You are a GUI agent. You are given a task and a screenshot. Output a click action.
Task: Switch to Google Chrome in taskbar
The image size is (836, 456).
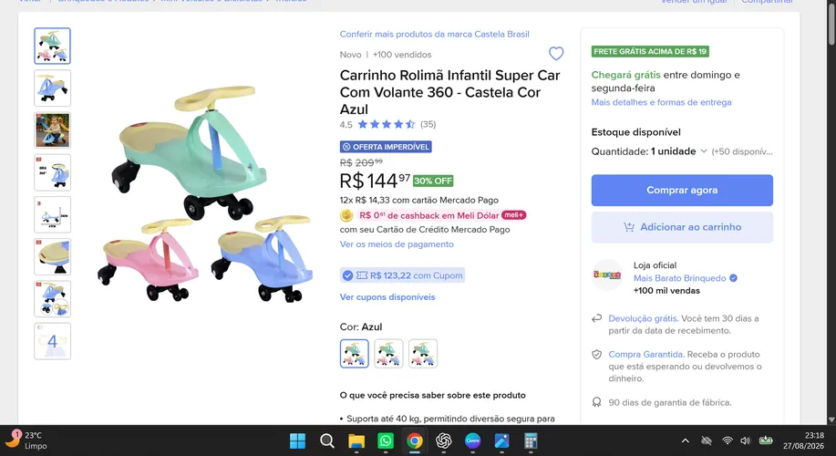click(x=414, y=441)
